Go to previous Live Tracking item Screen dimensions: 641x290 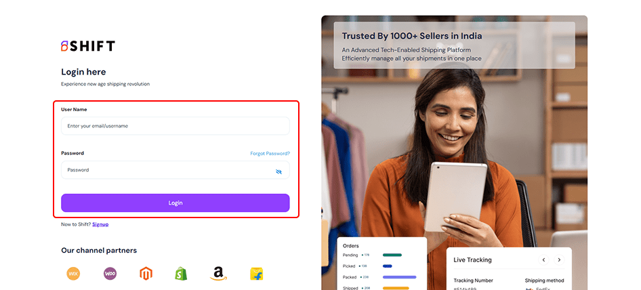(543, 260)
